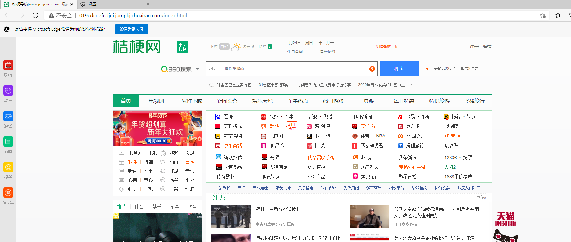Screen dimensions: 571x242
Task: Click the 亚马逊 Amazon icon
Action: pyautogui.click(x=309, y=136)
